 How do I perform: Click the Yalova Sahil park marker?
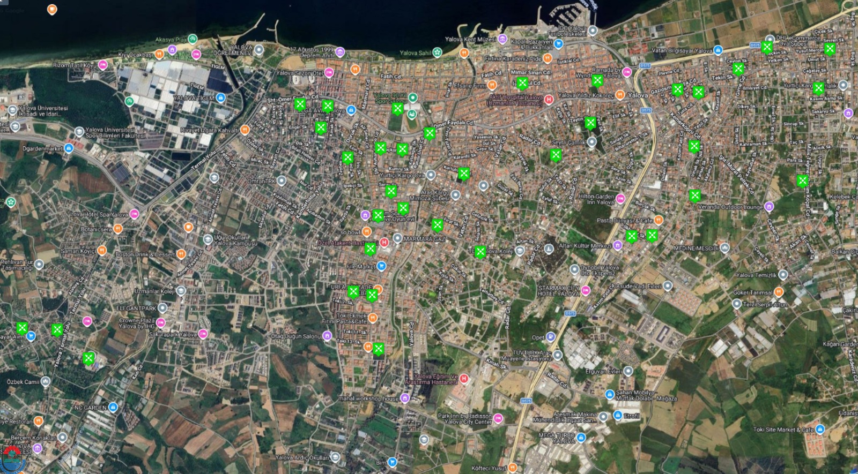coord(438,52)
